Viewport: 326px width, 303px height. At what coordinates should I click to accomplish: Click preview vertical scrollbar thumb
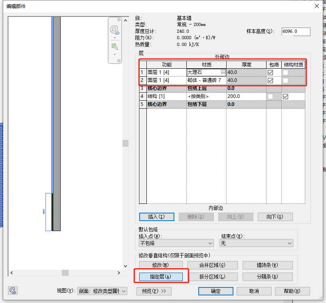pos(125,143)
